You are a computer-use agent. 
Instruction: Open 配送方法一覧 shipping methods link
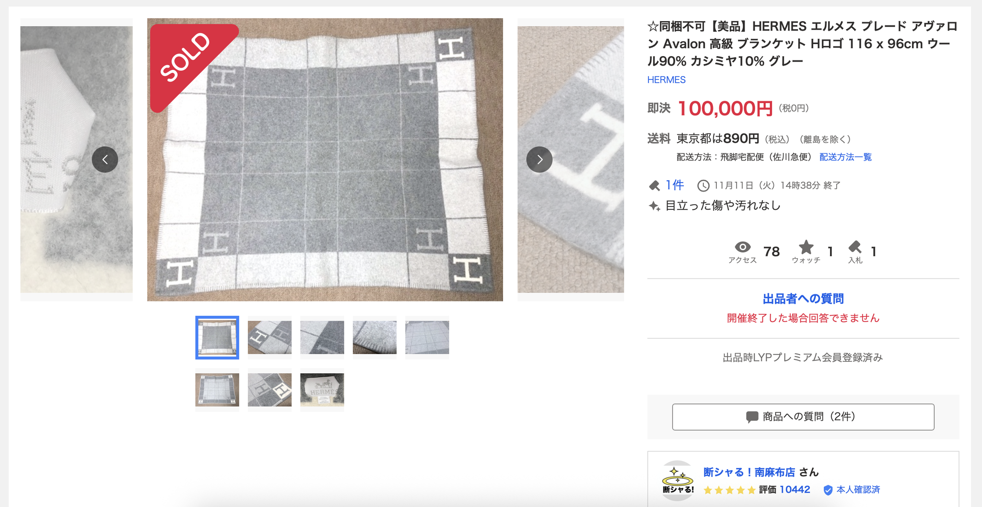click(845, 157)
